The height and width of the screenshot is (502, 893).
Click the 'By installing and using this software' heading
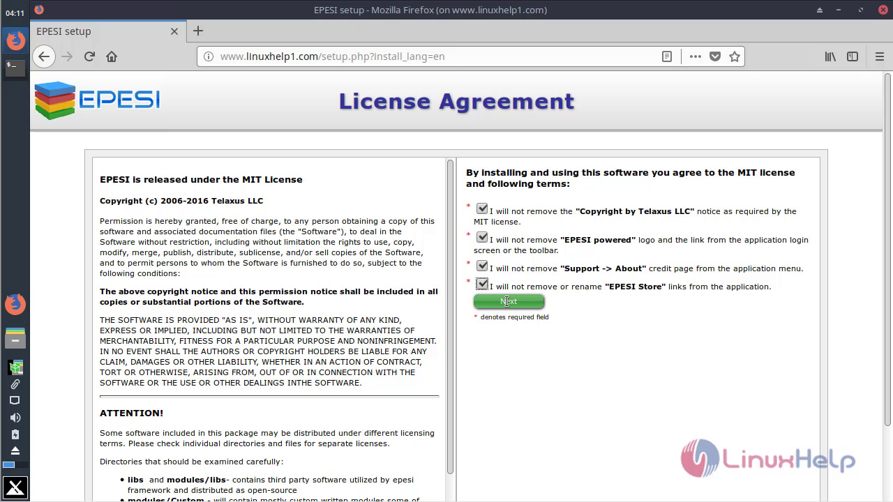pyautogui.click(x=631, y=178)
